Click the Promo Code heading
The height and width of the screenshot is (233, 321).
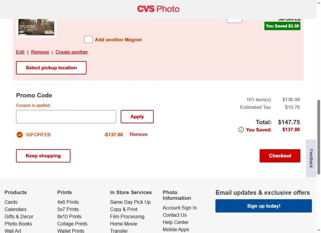coord(34,95)
